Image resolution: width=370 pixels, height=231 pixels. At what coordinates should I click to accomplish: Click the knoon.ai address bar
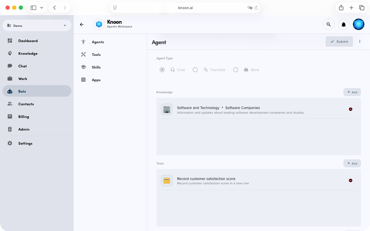pos(185,8)
